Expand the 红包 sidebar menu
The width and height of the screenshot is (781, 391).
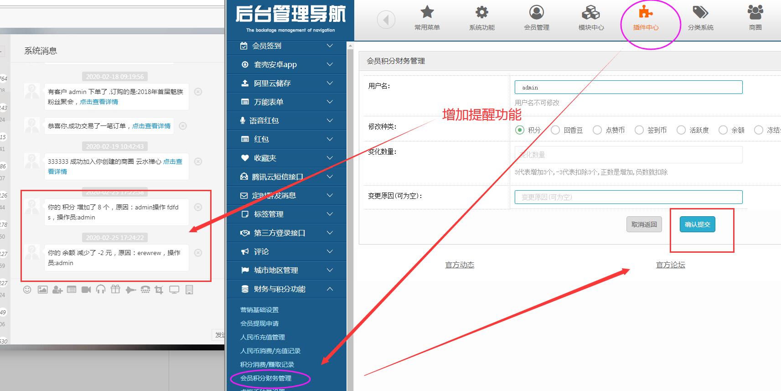(287, 139)
